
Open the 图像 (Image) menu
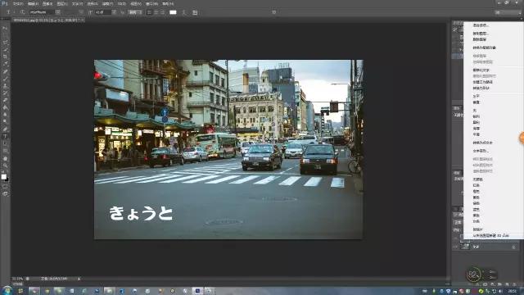coord(47,3)
